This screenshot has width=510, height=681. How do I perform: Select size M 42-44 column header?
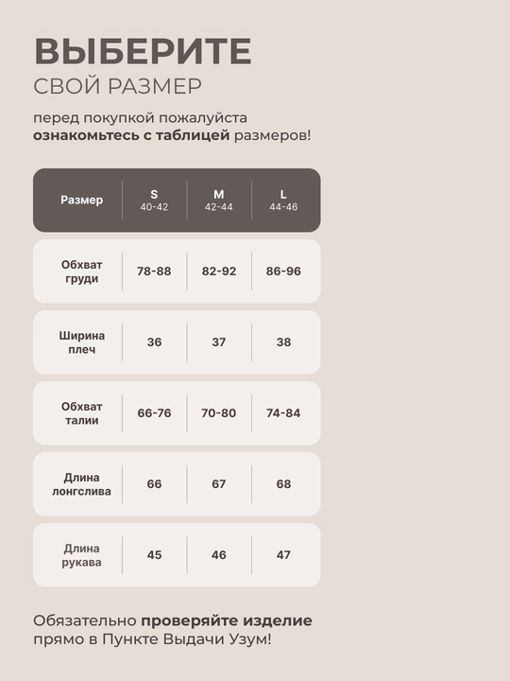tap(218, 201)
